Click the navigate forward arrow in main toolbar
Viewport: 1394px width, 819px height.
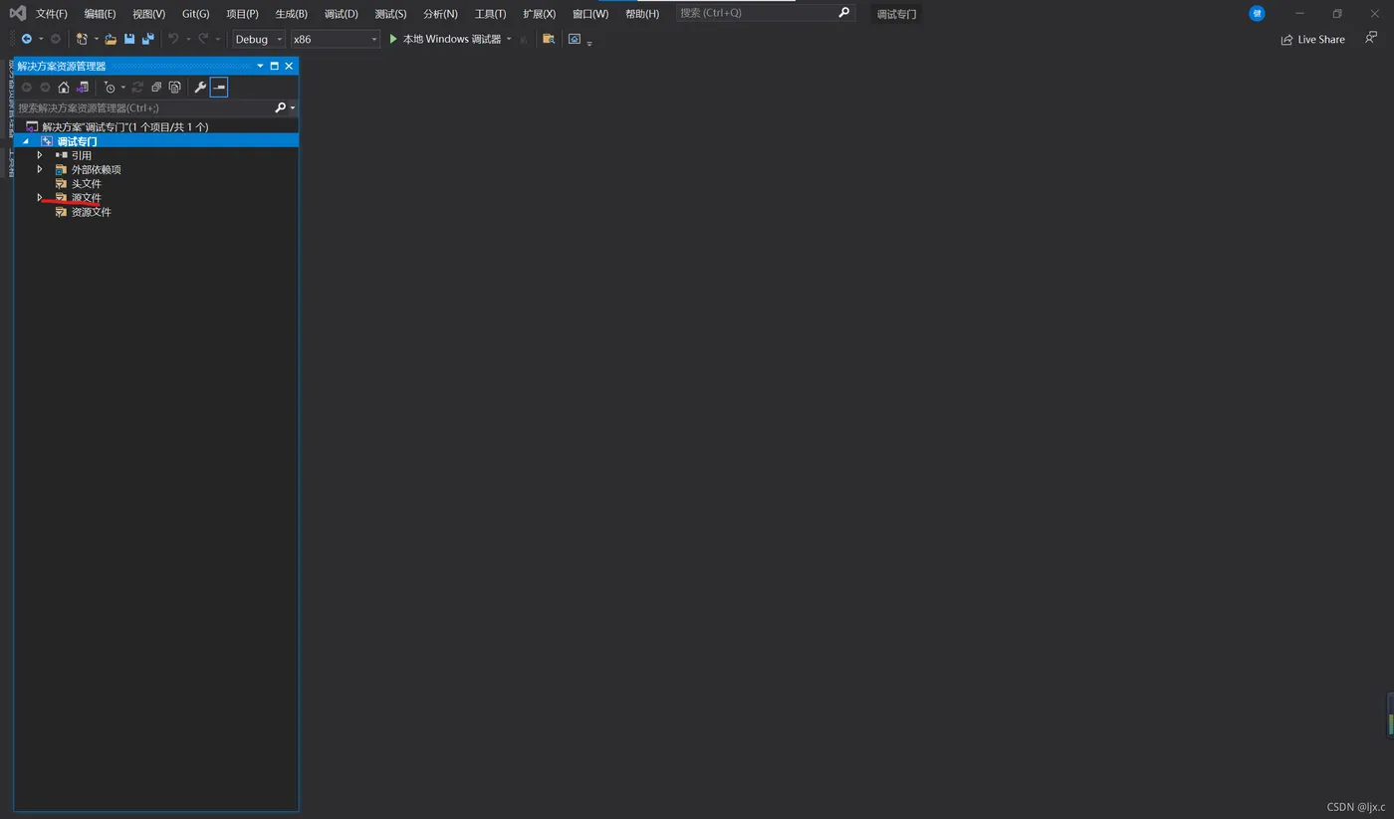56,39
